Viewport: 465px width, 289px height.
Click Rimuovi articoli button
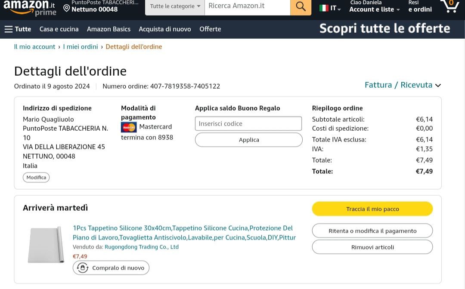pos(372,247)
